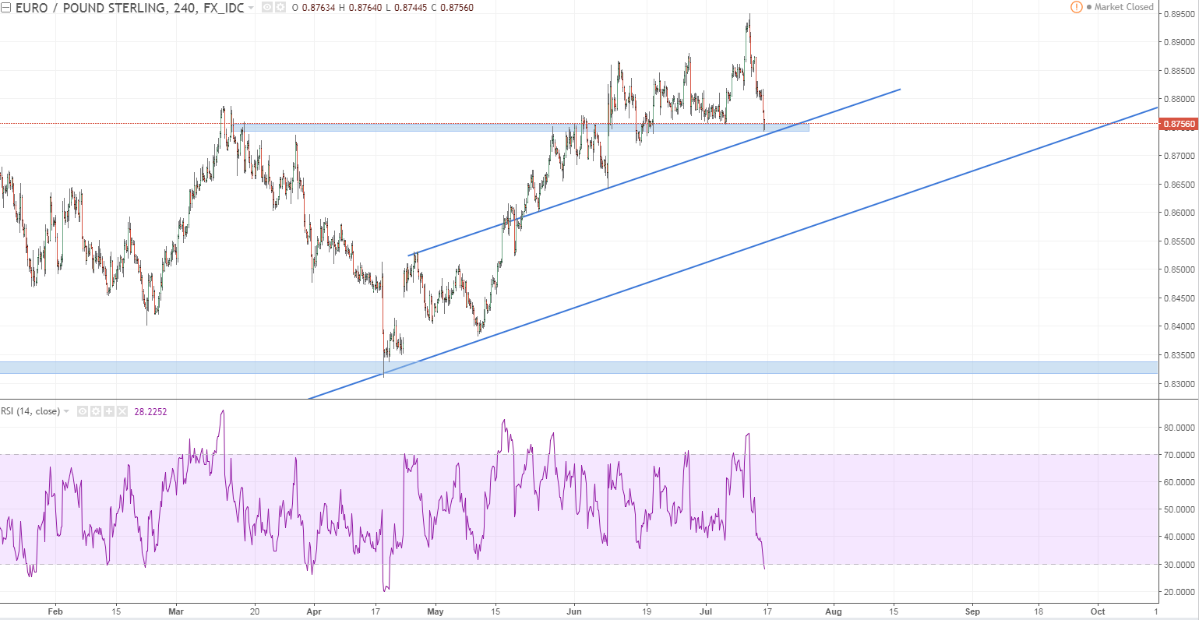
Task: Click the Aug date label on time axis
Action: [x=833, y=612]
